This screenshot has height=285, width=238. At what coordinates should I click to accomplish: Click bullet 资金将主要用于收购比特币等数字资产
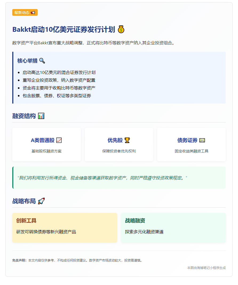[x=59, y=88]
